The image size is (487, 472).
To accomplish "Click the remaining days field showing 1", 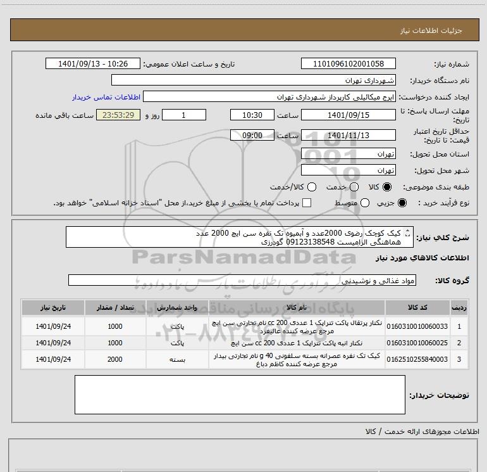I will coord(184,115).
